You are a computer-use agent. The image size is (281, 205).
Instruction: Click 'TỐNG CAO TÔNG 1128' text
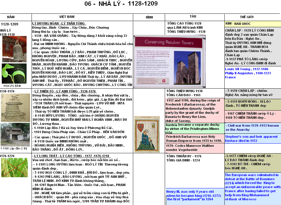[x=184, y=23]
